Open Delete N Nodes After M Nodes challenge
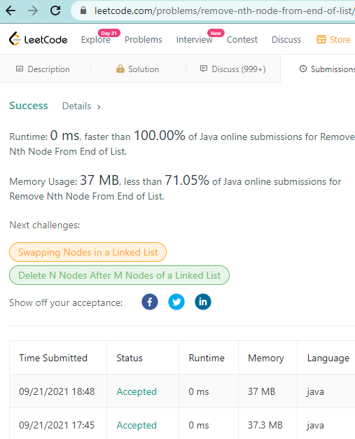Image resolution: width=355 pixels, height=439 pixels. coord(119,275)
